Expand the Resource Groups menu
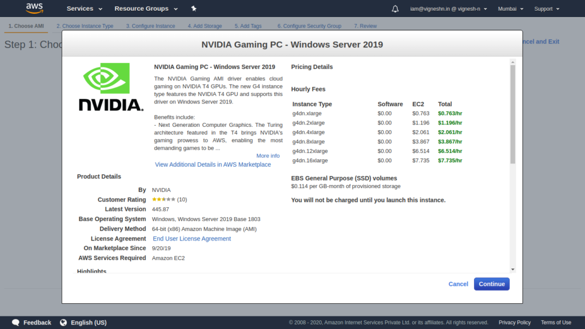The height and width of the screenshot is (329, 585). [x=146, y=9]
